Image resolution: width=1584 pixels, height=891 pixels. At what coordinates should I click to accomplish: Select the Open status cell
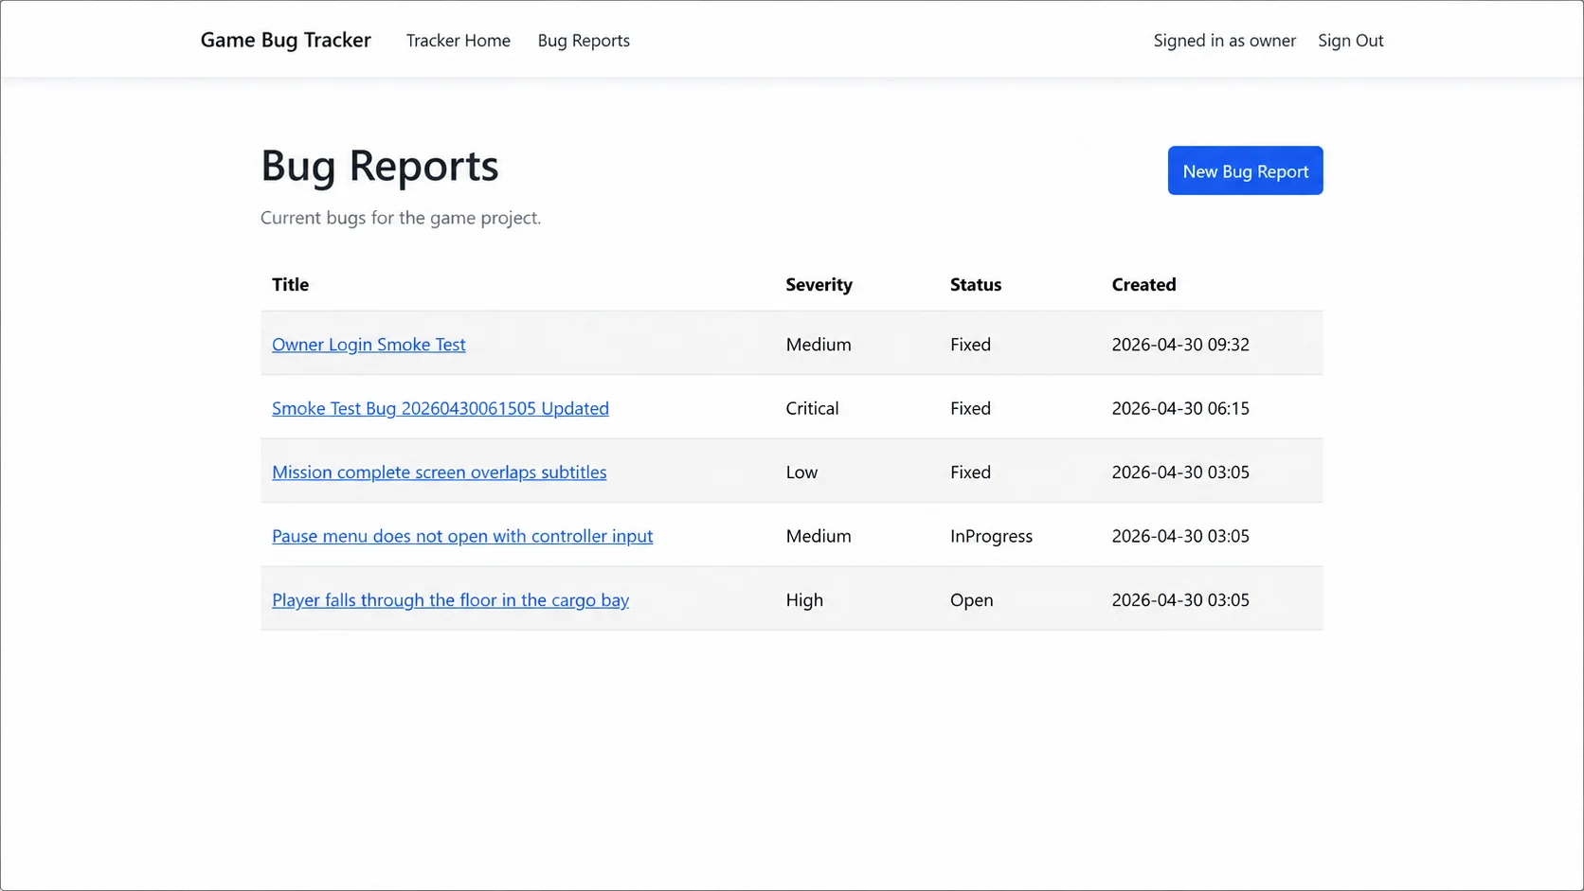(x=971, y=599)
